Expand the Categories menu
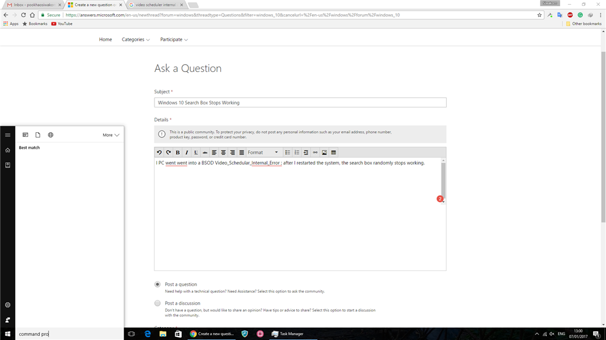The height and width of the screenshot is (340, 606). coord(136,40)
